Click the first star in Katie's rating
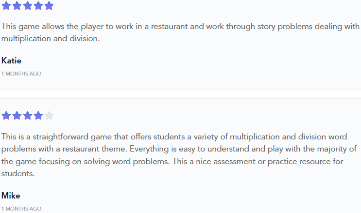This screenshot has width=361, height=213. point(6,6)
